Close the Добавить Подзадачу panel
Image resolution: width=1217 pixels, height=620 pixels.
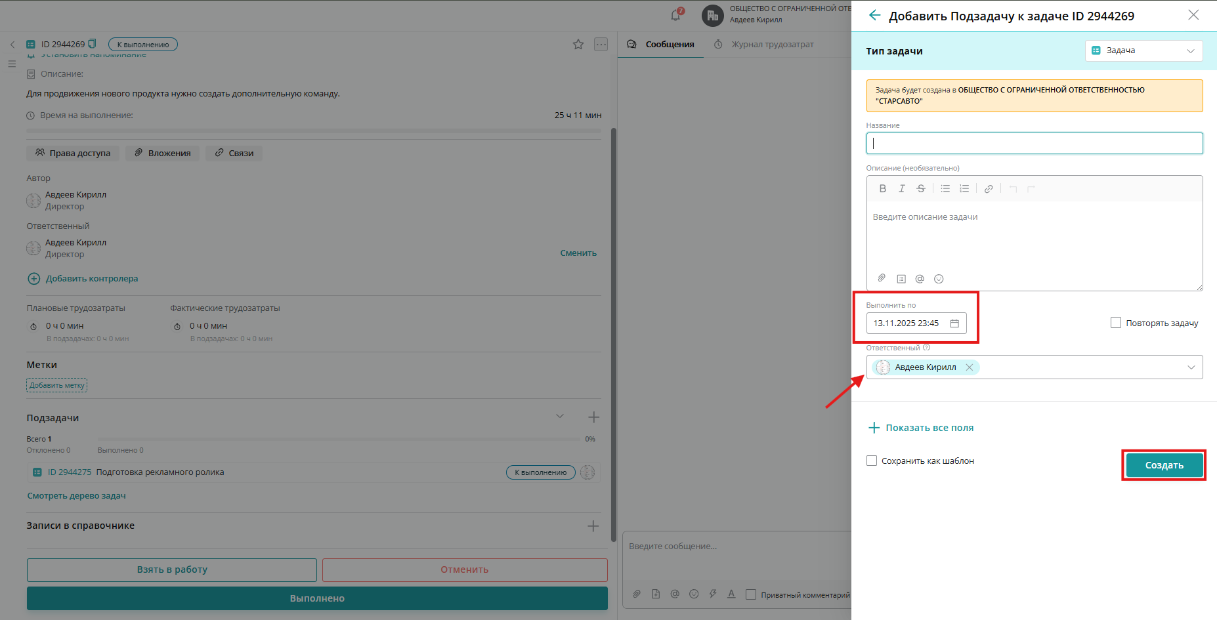pos(1193,15)
